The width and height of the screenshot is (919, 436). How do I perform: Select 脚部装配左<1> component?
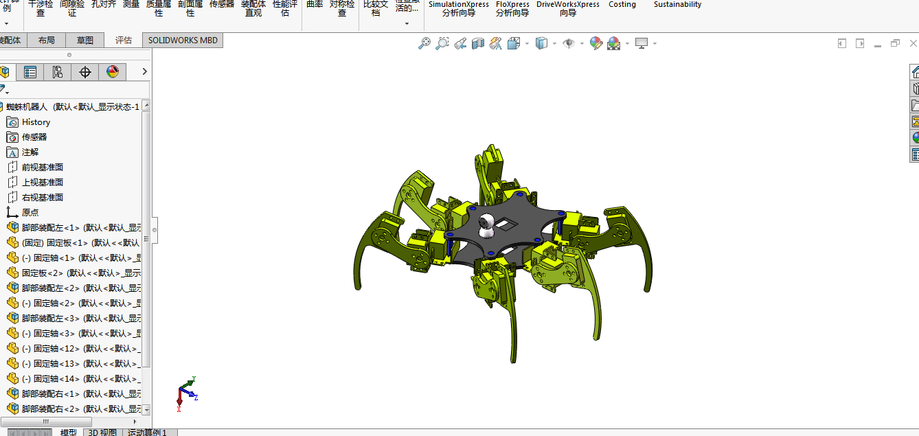coord(74,227)
